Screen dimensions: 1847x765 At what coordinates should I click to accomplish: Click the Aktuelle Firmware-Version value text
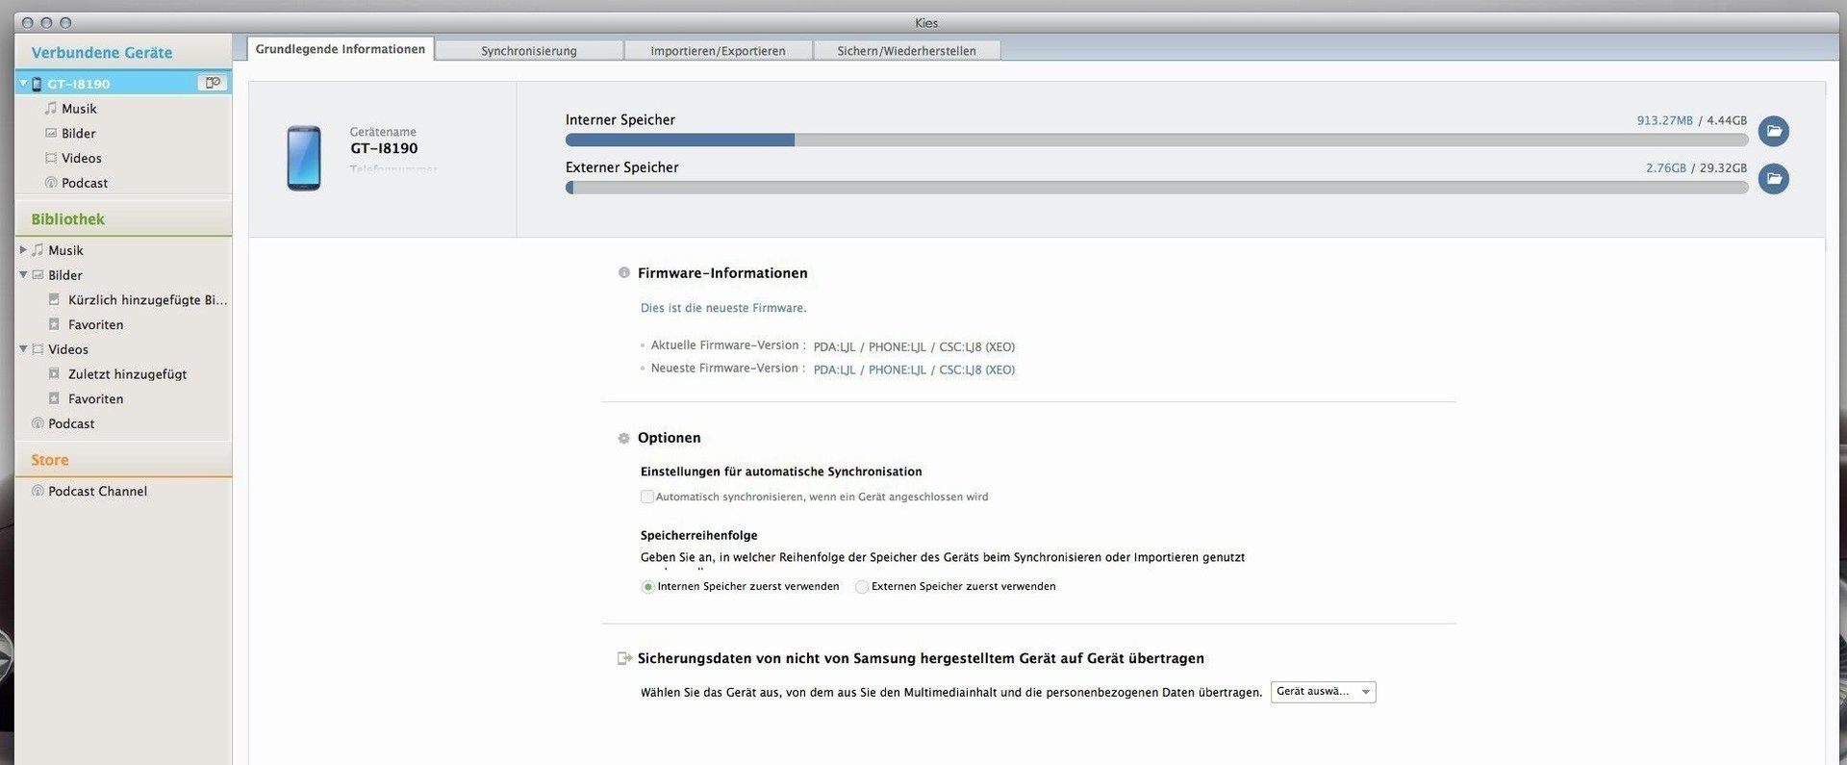pos(914,347)
